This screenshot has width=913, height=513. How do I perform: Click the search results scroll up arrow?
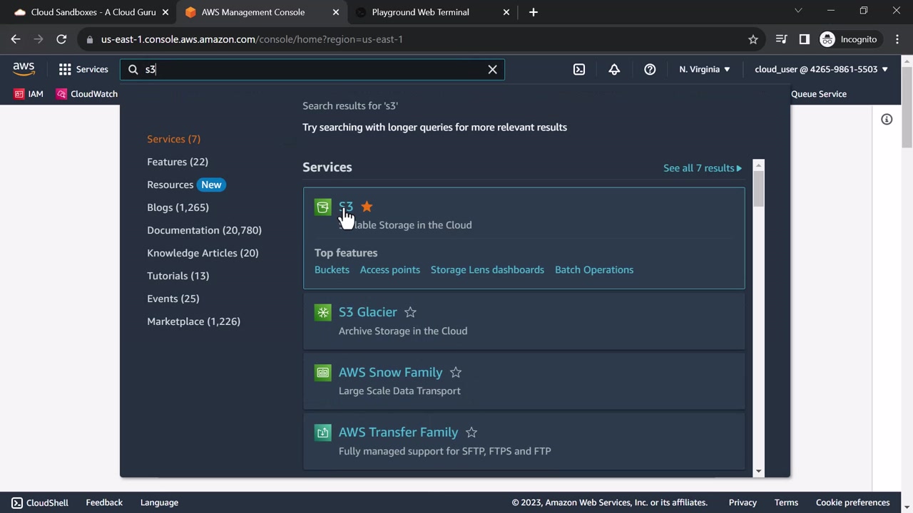click(x=758, y=165)
